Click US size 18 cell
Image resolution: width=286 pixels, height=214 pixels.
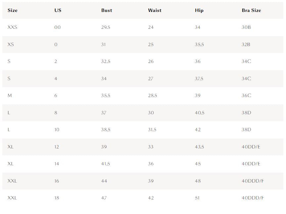pyautogui.click(x=57, y=198)
